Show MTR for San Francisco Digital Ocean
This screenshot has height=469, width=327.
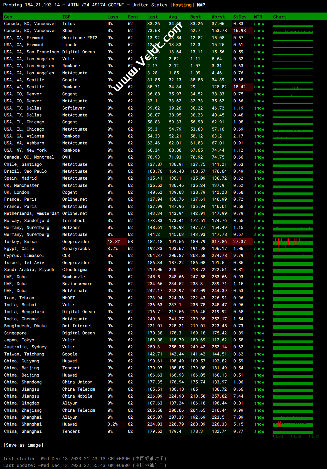pyautogui.click(x=259, y=52)
